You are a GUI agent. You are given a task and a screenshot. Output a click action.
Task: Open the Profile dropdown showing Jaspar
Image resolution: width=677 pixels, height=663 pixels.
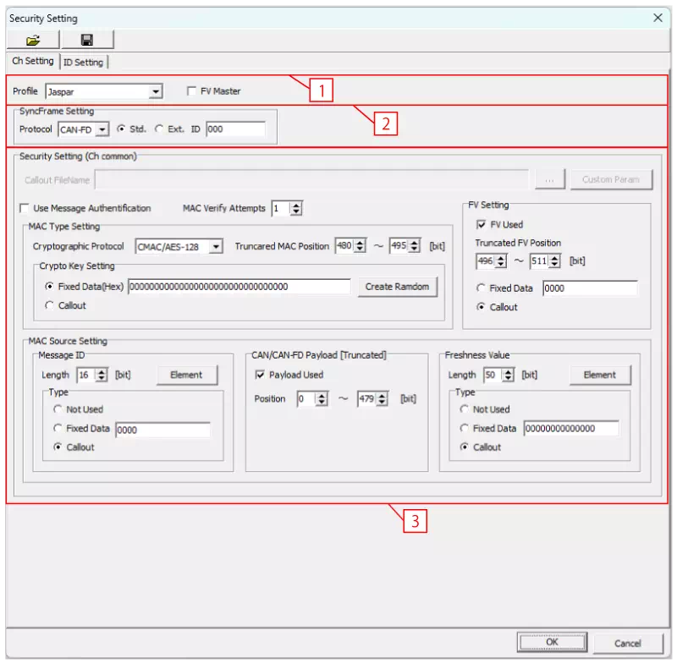point(157,90)
